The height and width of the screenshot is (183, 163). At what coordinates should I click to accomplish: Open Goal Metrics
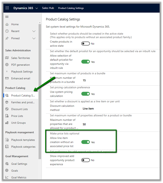point(19,177)
